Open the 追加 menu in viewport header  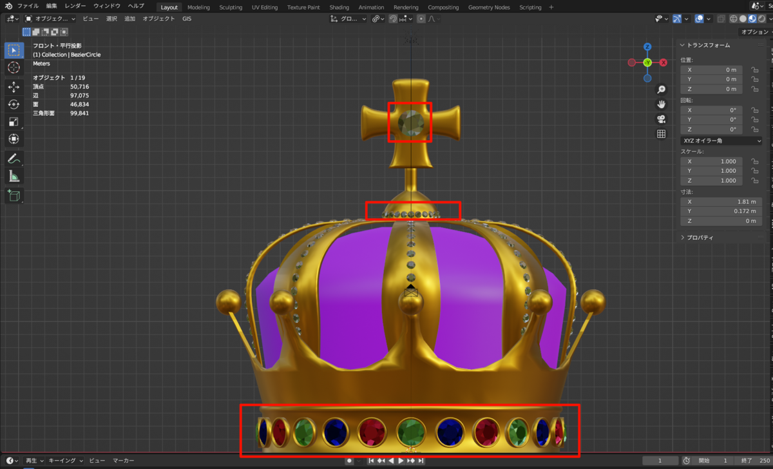pyautogui.click(x=129, y=19)
